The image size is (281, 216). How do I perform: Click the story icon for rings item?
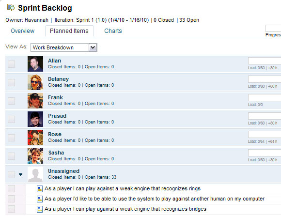(x=40, y=189)
